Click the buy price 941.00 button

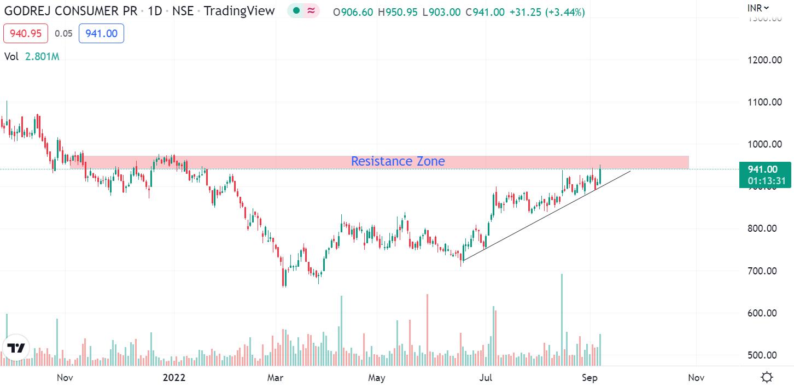[x=101, y=33]
